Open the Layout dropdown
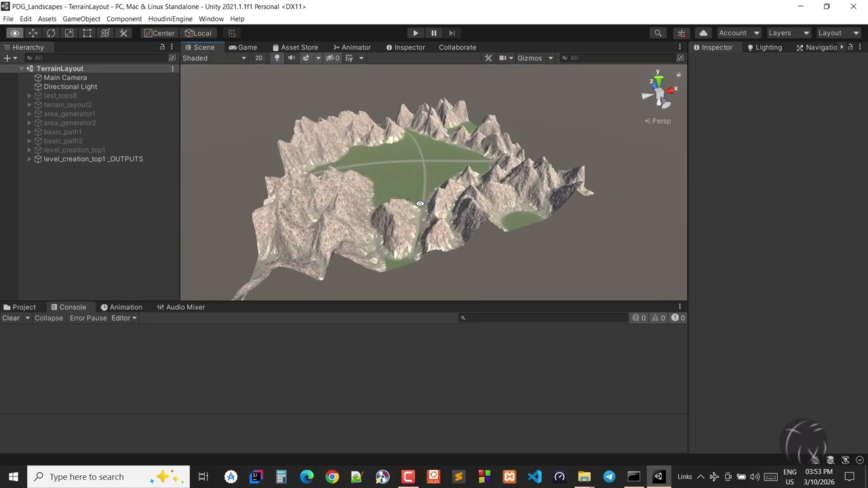Image resolution: width=868 pixels, height=488 pixels. pos(838,33)
